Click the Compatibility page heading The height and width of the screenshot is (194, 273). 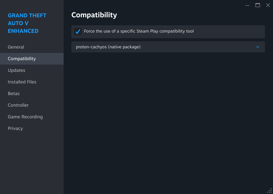[x=94, y=15]
